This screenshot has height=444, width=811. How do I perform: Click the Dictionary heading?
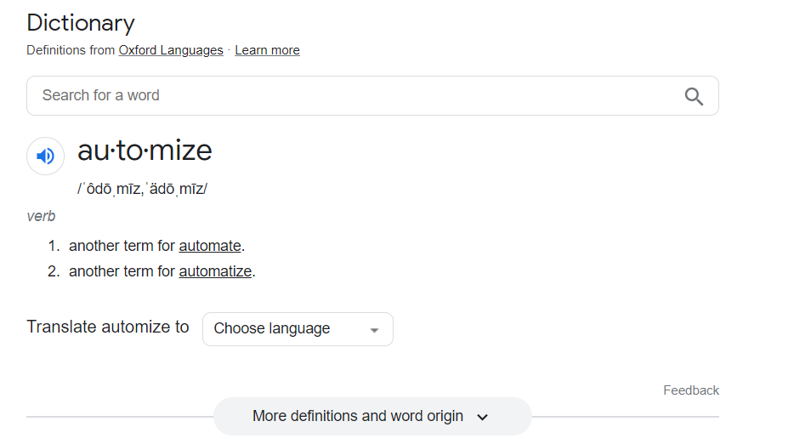point(81,23)
